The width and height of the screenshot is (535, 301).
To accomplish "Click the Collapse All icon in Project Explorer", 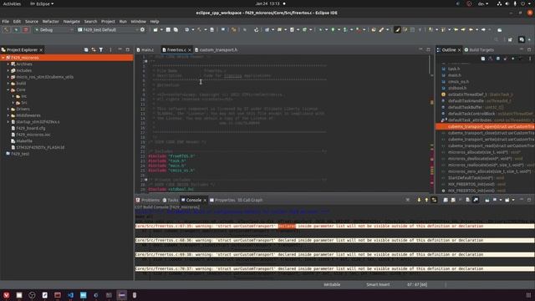I will [x=86, y=50].
